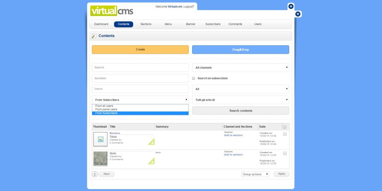Click the lower plus icon at top right
Viewport: 382px width, 191px height.
click(298, 14)
